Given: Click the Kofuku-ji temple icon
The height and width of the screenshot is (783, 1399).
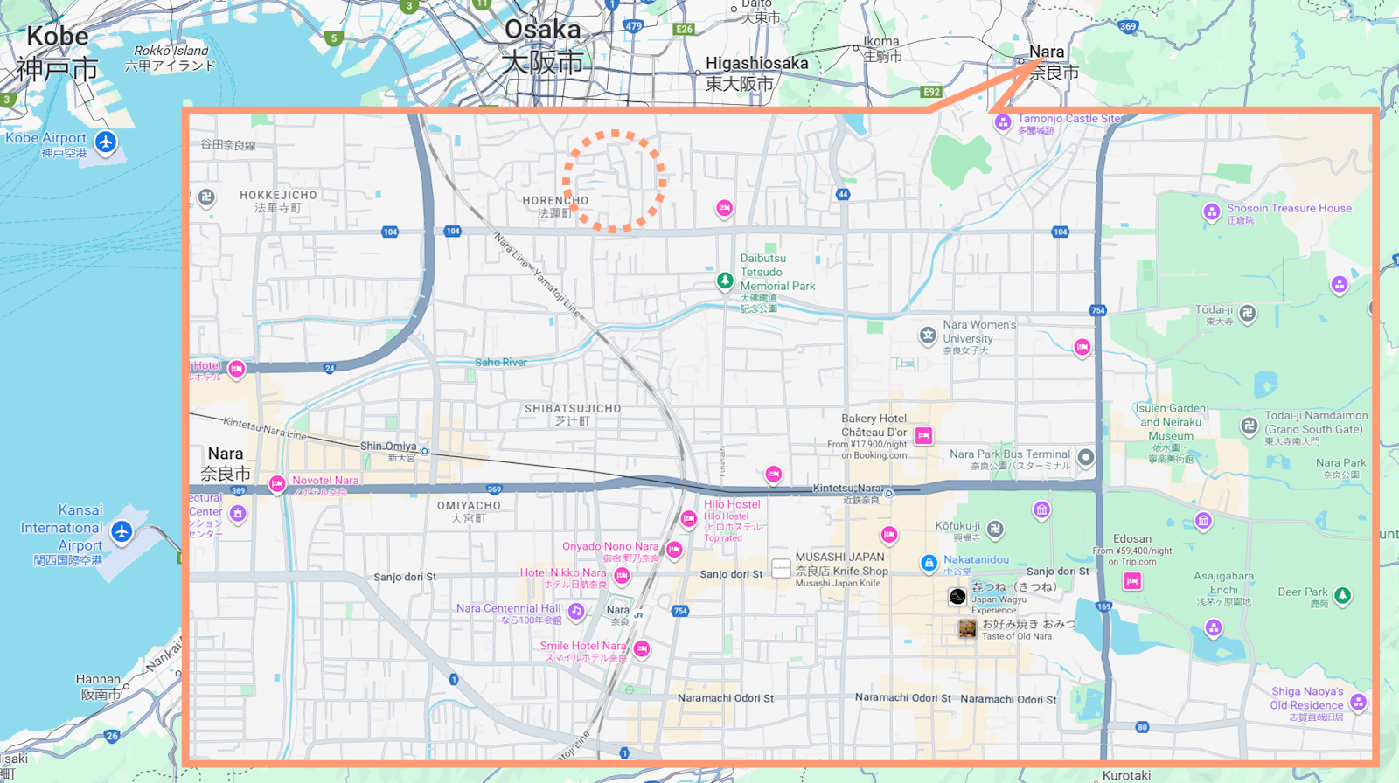Looking at the screenshot, I should (x=995, y=529).
